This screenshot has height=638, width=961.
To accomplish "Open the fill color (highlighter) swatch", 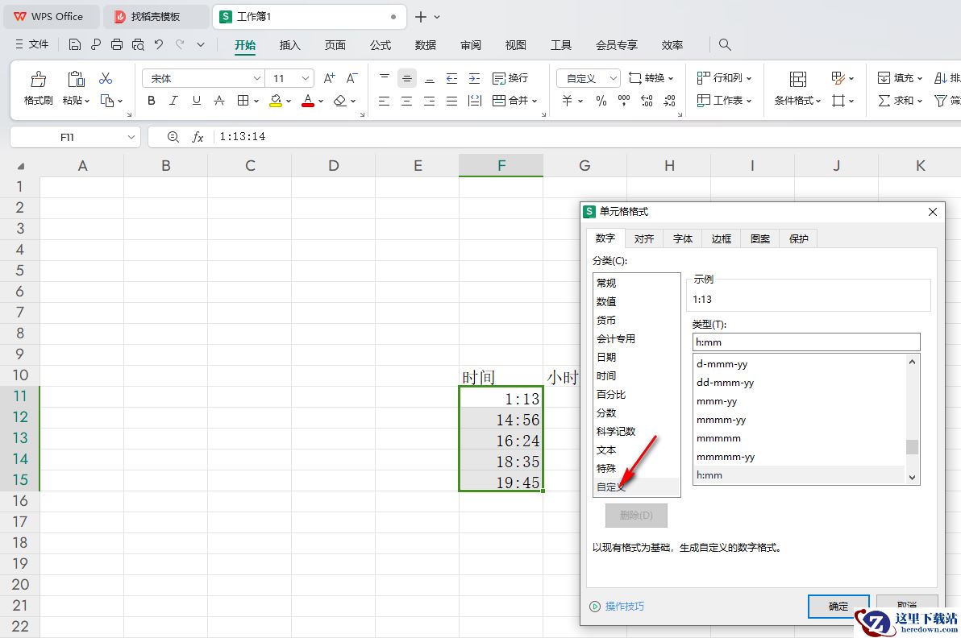I will [276, 101].
